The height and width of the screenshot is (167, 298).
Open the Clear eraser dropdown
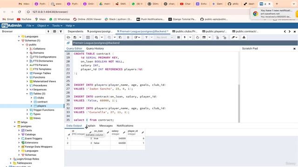pyautogui.click(x=234, y=37)
